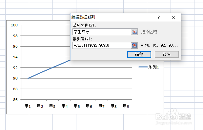Select category axis label 甲9
Image resolution: width=203 pixels, height=130 pixels.
126,106
